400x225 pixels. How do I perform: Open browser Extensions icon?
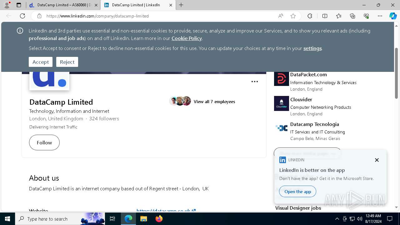pyautogui.click(x=310, y=16)
